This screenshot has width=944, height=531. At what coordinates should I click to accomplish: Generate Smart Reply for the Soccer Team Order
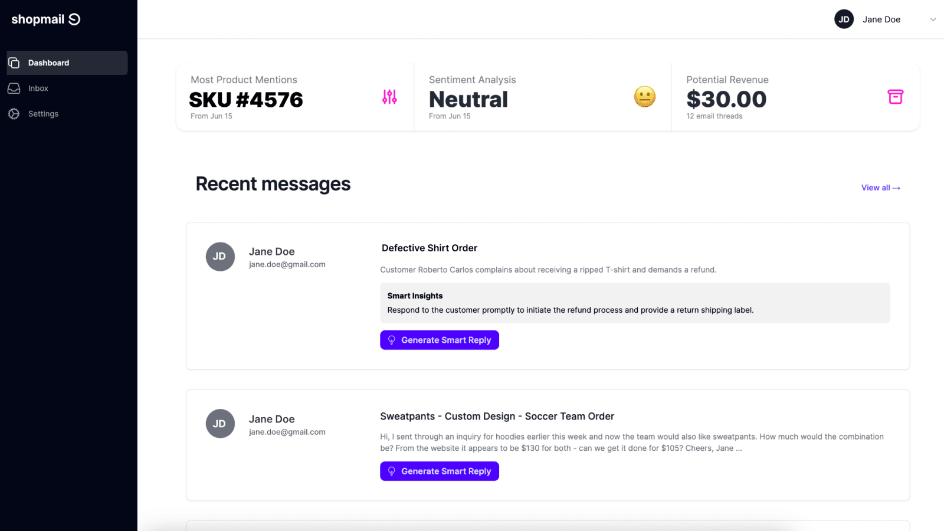[x=440, y=471]
